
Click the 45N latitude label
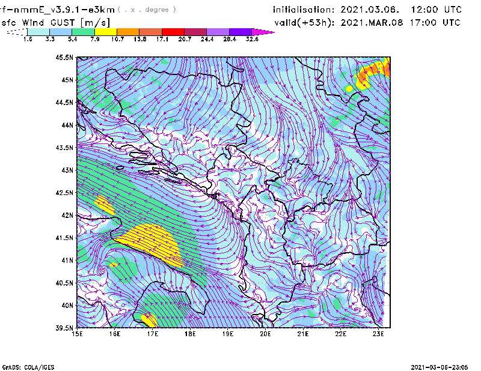point(67,80)
